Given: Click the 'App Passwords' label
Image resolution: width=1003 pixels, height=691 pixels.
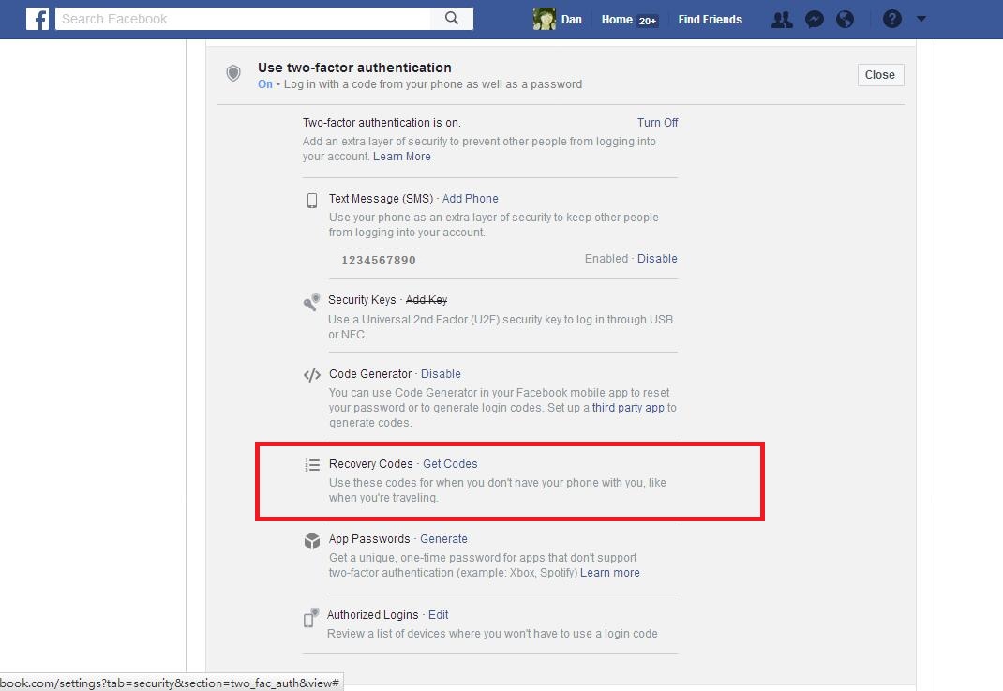Looking at the screenshot, I should click(369, 539).
